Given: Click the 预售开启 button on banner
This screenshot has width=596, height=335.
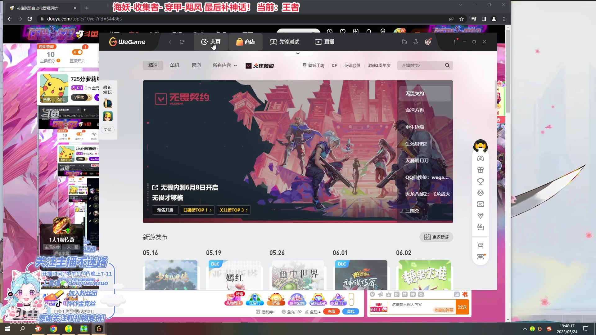Looking at the screenshot, I should point(165,210).
